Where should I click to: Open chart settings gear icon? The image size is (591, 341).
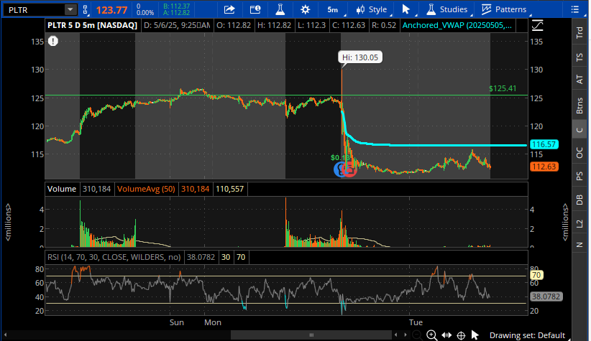point(306,9)
